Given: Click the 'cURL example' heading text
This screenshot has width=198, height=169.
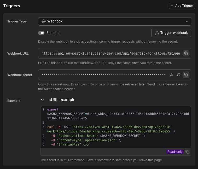Looking at the screenshot, I should tap(62, 100).
